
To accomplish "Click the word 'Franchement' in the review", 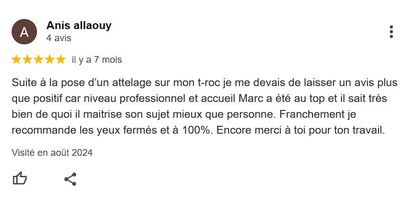I will pos(311,115).
